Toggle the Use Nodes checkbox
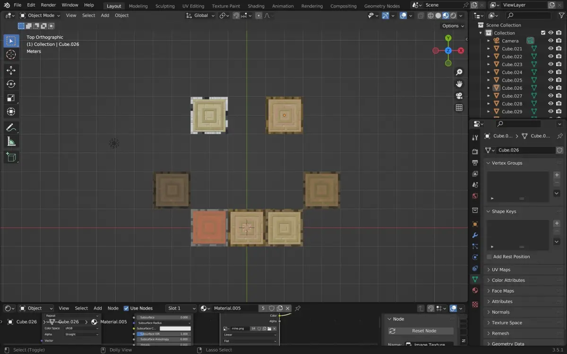The width and height of the screenshot is (567, 354). point(126,308)
